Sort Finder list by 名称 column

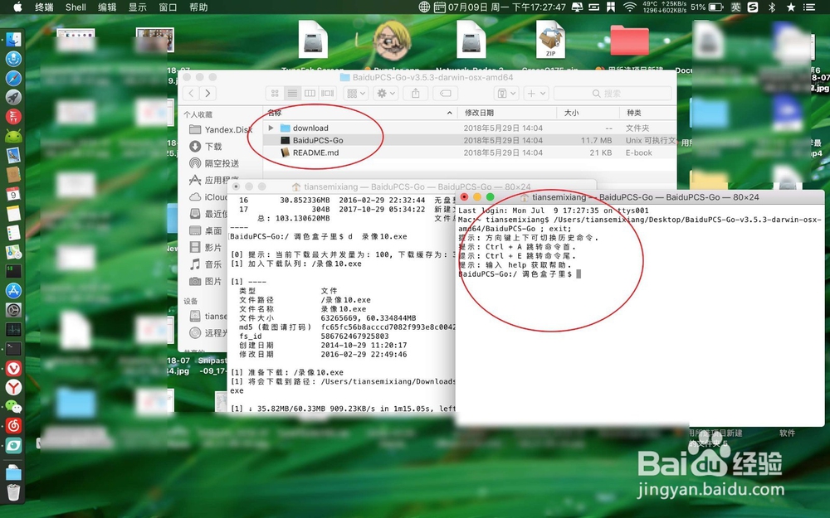361,113
